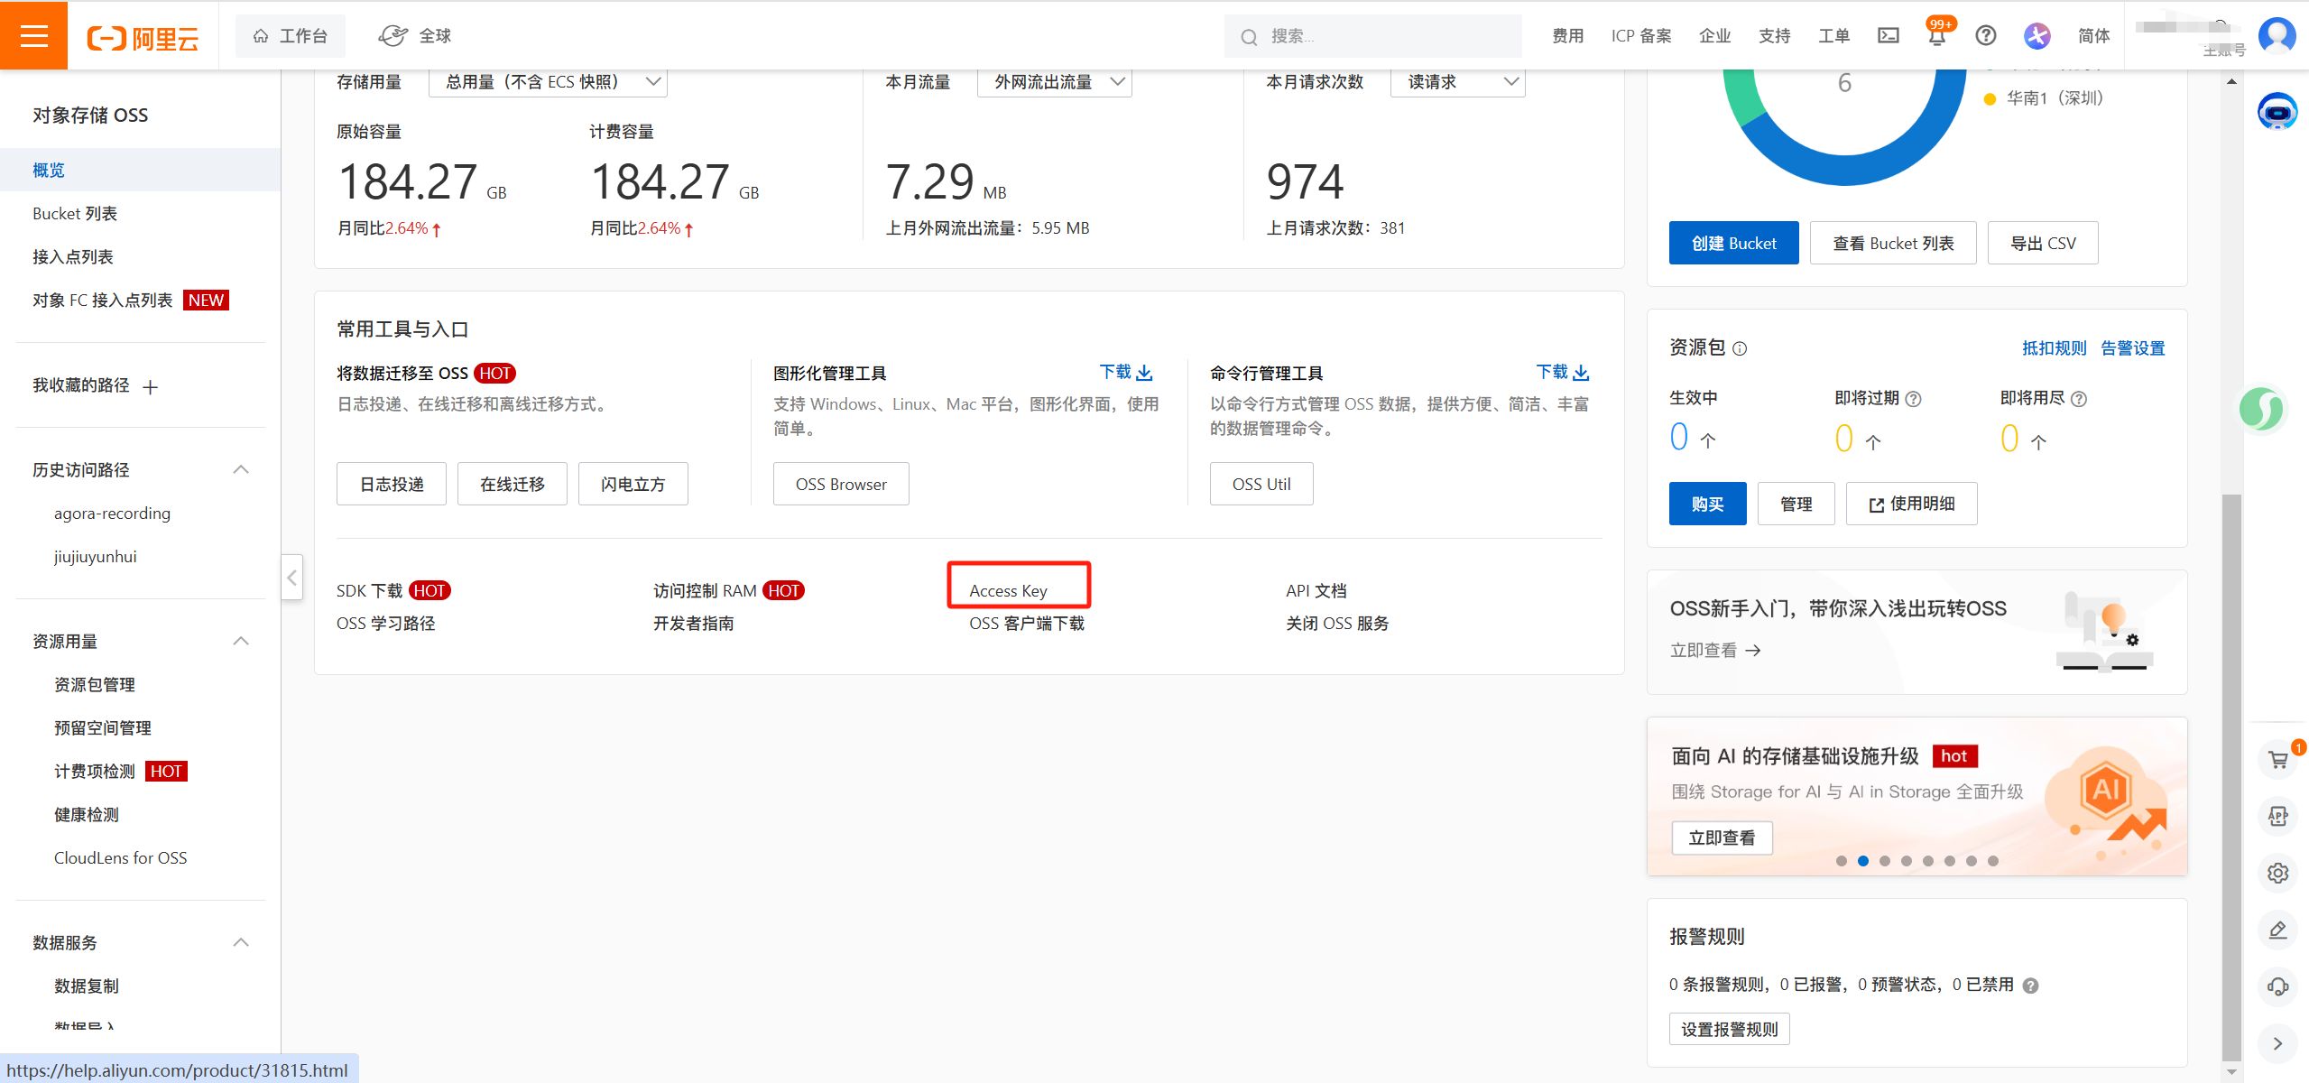Screen dimensions: 2309x1083
Task: Open the Cloud Shell terminal icon
Action: pos(1888,35)
